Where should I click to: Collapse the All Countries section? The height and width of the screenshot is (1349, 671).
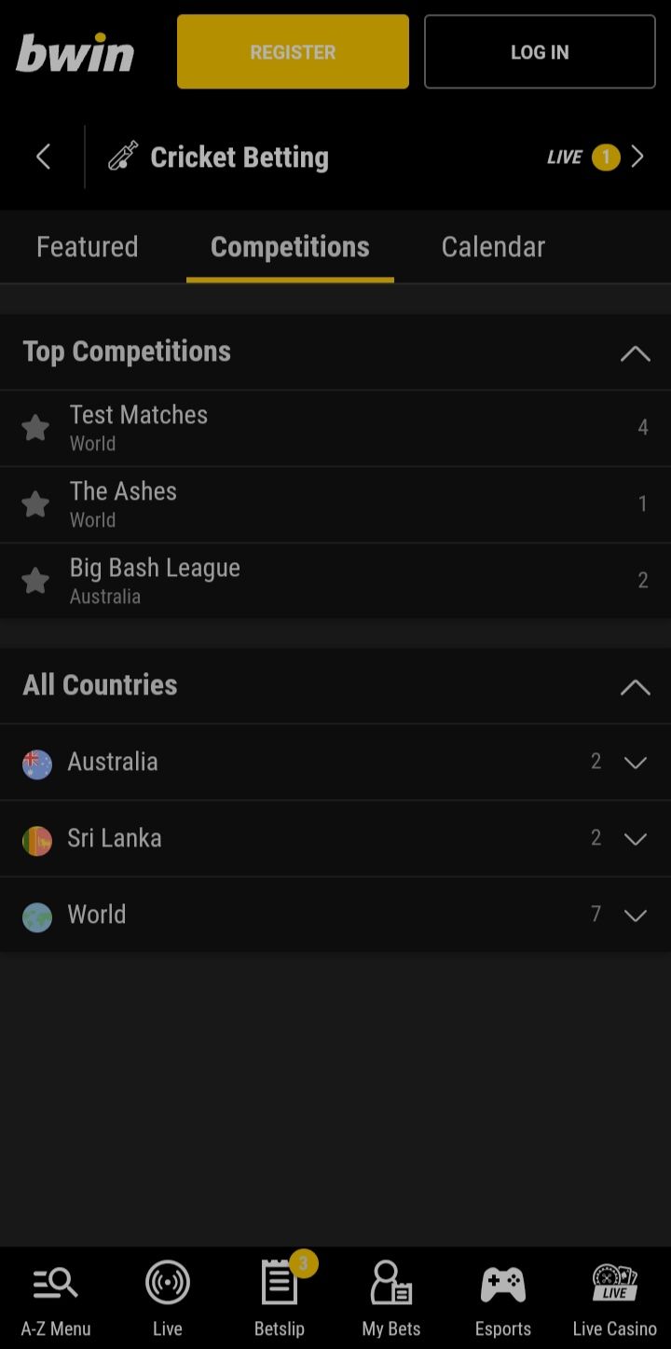(x=636, y=687)
